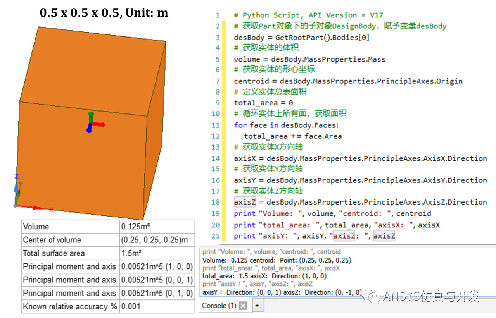Select Known relative accuracy % value 0.001

[157, 306]
